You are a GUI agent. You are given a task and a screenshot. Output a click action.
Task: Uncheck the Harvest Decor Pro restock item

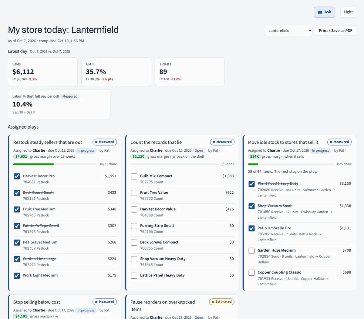17,176
